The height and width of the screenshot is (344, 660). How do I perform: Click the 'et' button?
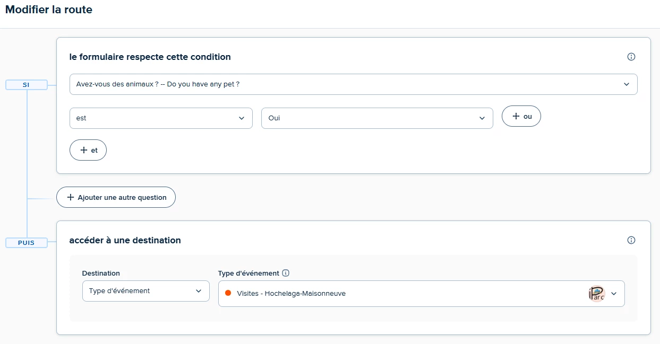pyautogui.click(x=88, y=150)
